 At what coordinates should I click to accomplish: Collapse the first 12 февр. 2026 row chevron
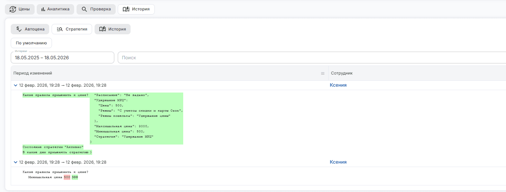(16, 85)
